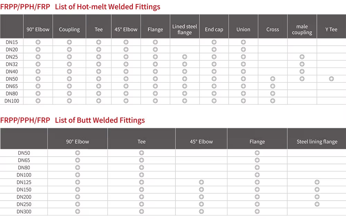Select the DN300 row label
Screen dimensions: 346x219
coord(24,211)
